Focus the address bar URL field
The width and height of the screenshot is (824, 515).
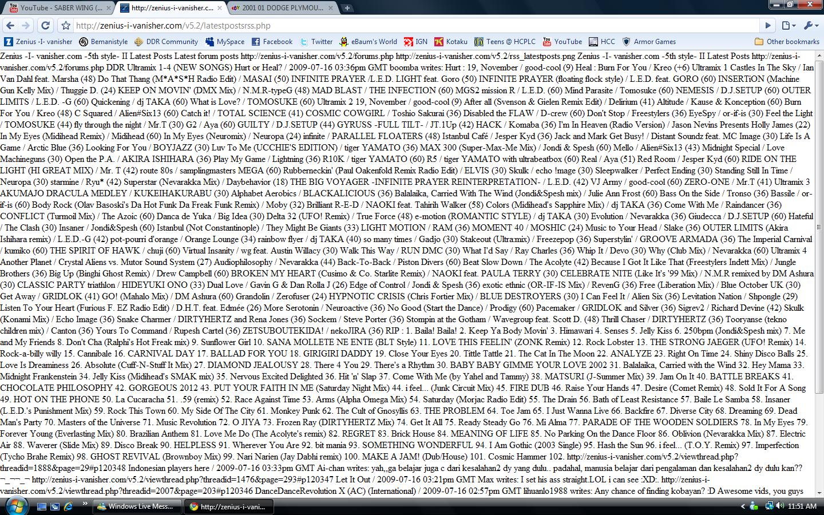417,25
